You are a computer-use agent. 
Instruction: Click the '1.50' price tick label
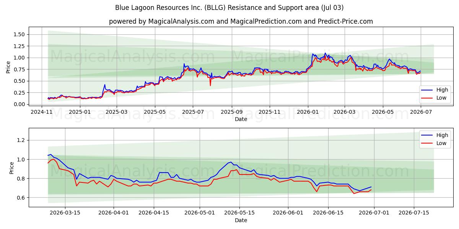(x=19, y=34)
